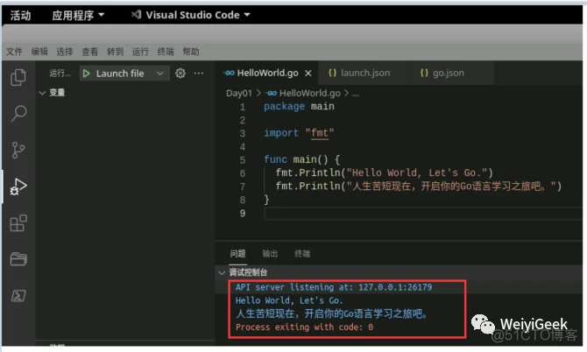Click Day01 in the breadcrumb
The width and height of the screenshot is (587, 352).
(x=239, y=93)
